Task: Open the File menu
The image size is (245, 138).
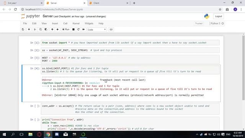Action: pos(25,23)
